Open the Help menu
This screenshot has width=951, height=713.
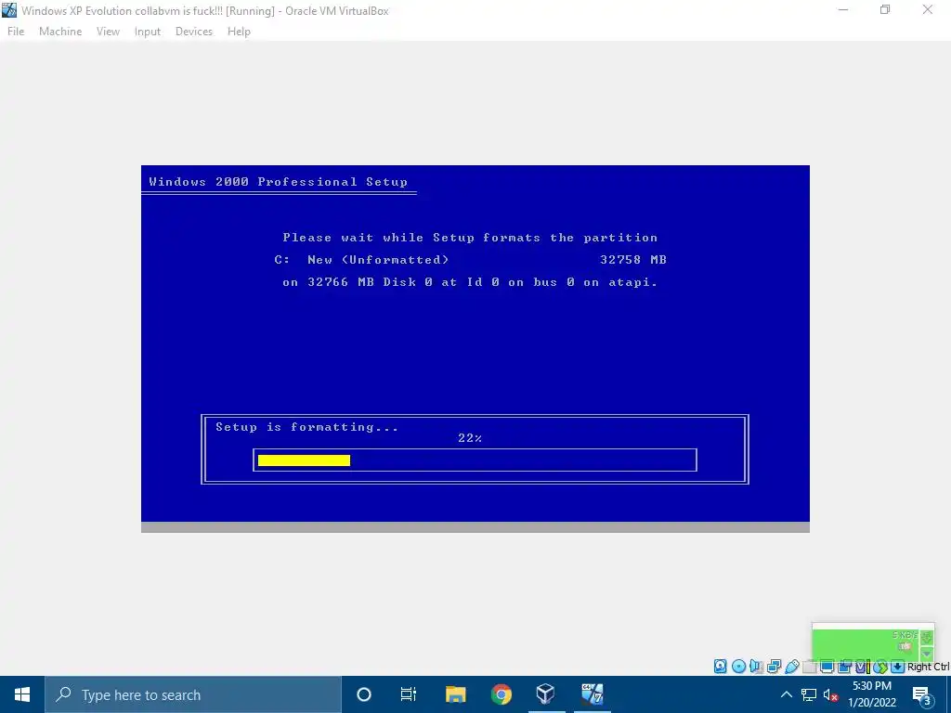(x=239, y=32)
